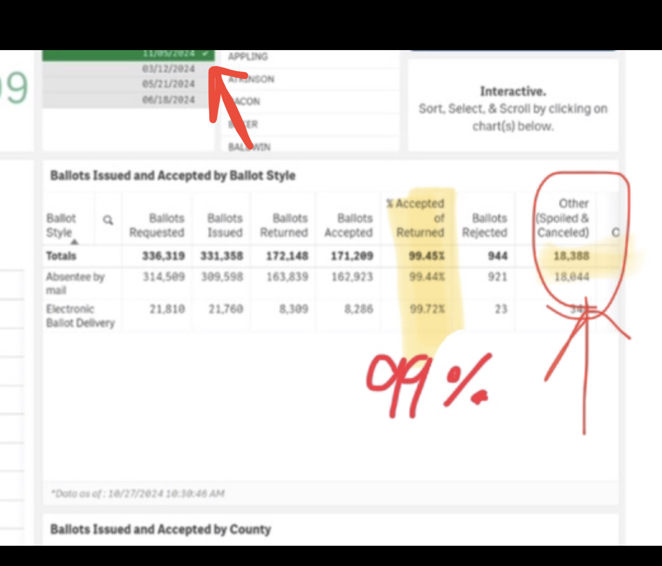Sort by Ballots Requested column header
The width and height of the screenshot is (662, 566).
[157, 225]
